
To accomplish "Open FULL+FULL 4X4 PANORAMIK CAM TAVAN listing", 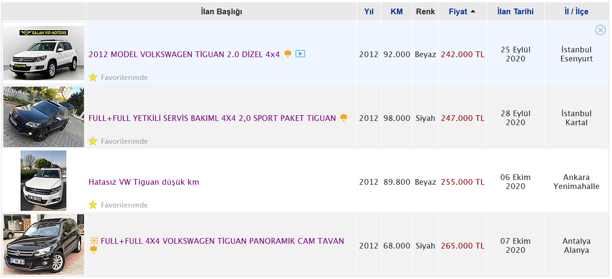I will [x=222, y=241].
